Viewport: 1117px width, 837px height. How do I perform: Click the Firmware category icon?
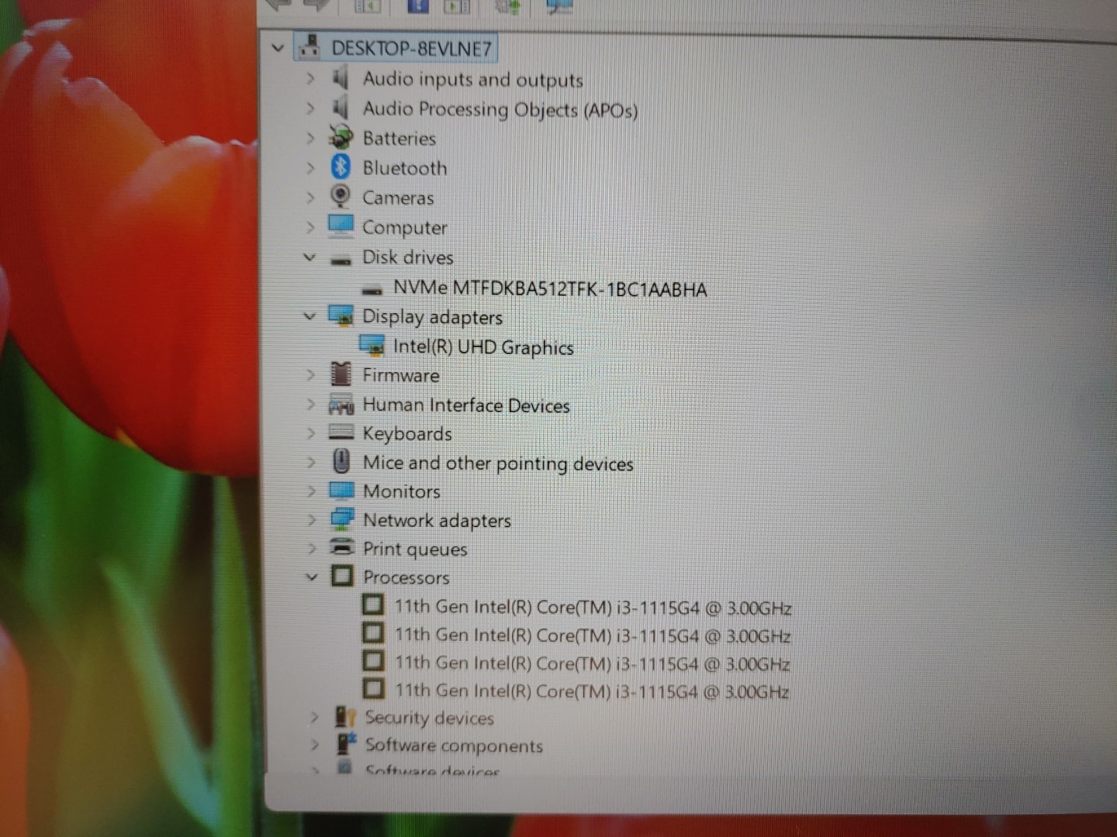point(341,374)
